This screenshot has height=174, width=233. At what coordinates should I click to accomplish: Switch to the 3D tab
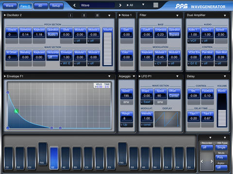40,6
